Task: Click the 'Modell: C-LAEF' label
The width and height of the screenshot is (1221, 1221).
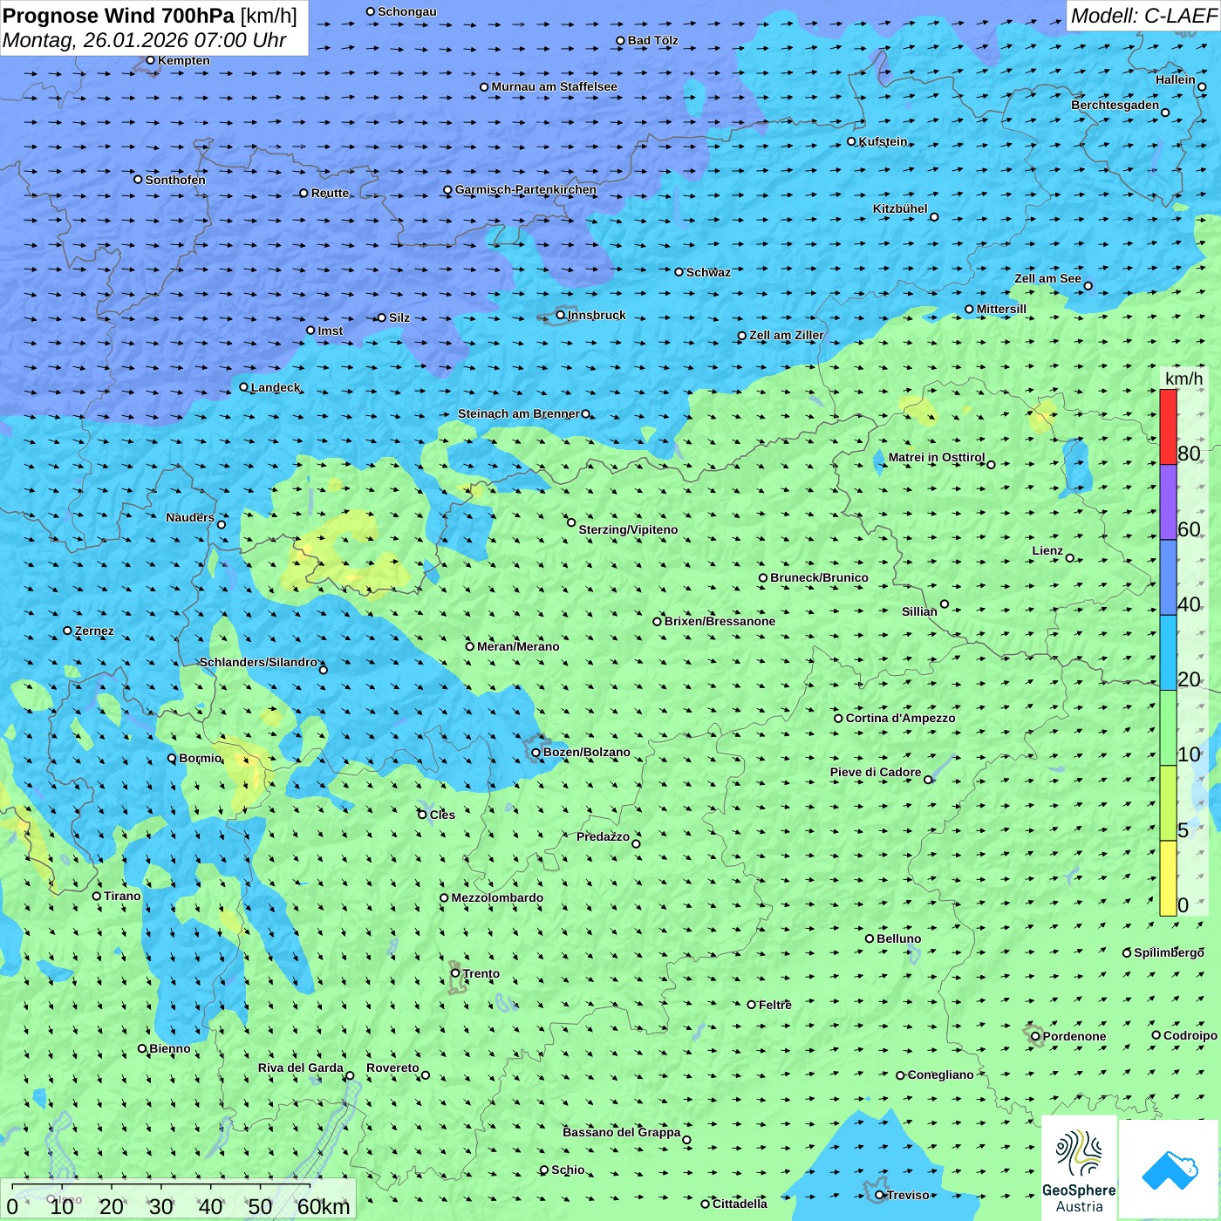Action: (x=1143, y=16)
